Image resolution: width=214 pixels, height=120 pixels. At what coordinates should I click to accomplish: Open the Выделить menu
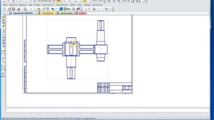point(23,5)
